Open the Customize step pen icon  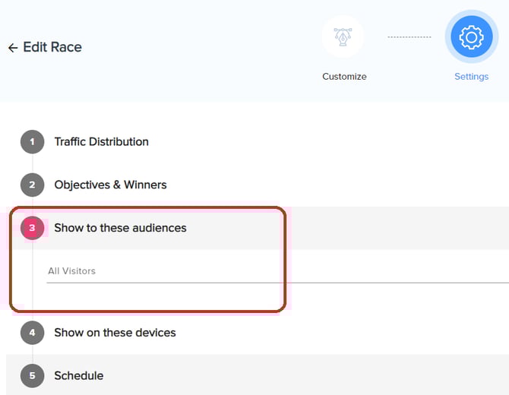tap(343, 37)
